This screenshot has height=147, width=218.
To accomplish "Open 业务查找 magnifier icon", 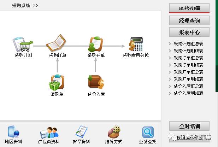I will coord(148,132).
